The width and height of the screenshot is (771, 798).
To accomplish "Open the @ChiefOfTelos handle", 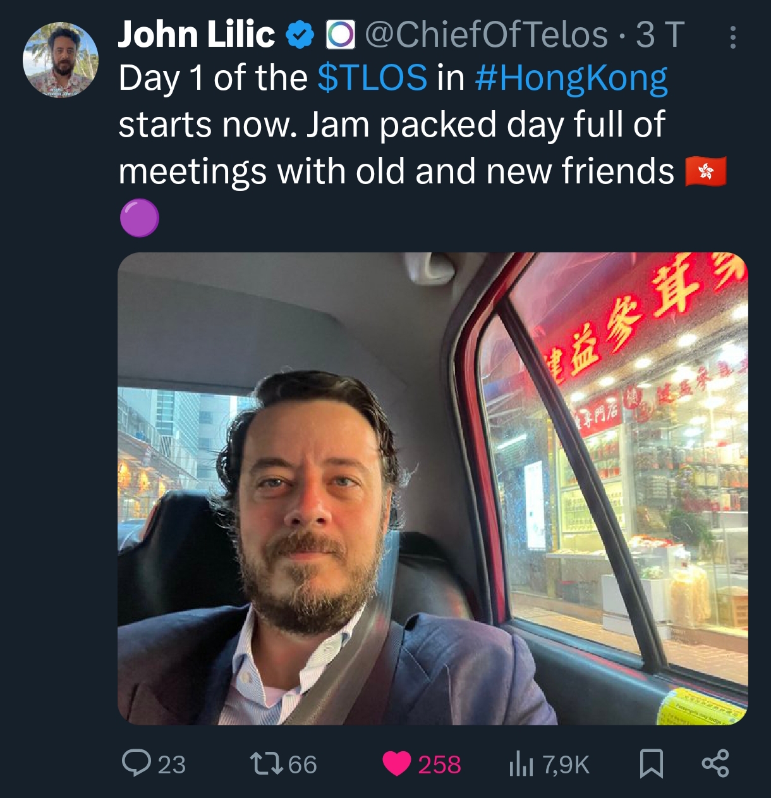I will [x=487, y=35].
